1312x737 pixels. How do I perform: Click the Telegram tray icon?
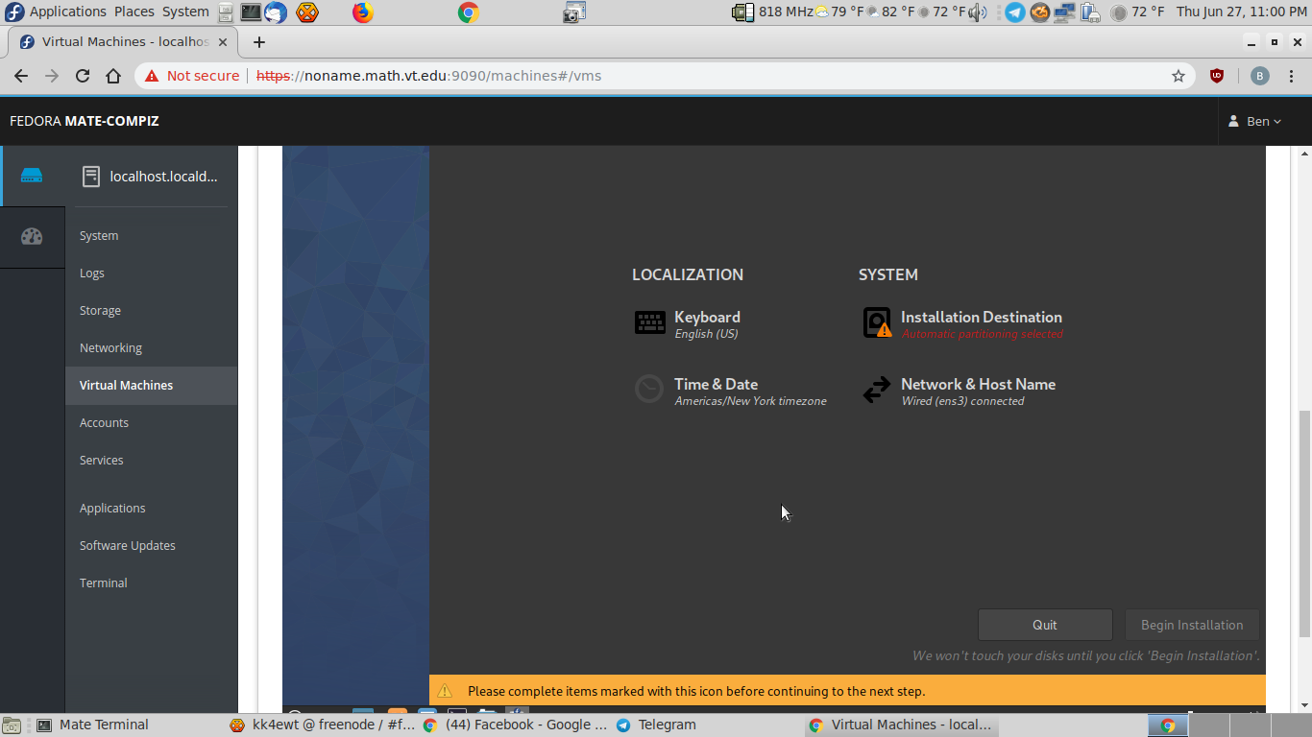tap(1015, 12)
